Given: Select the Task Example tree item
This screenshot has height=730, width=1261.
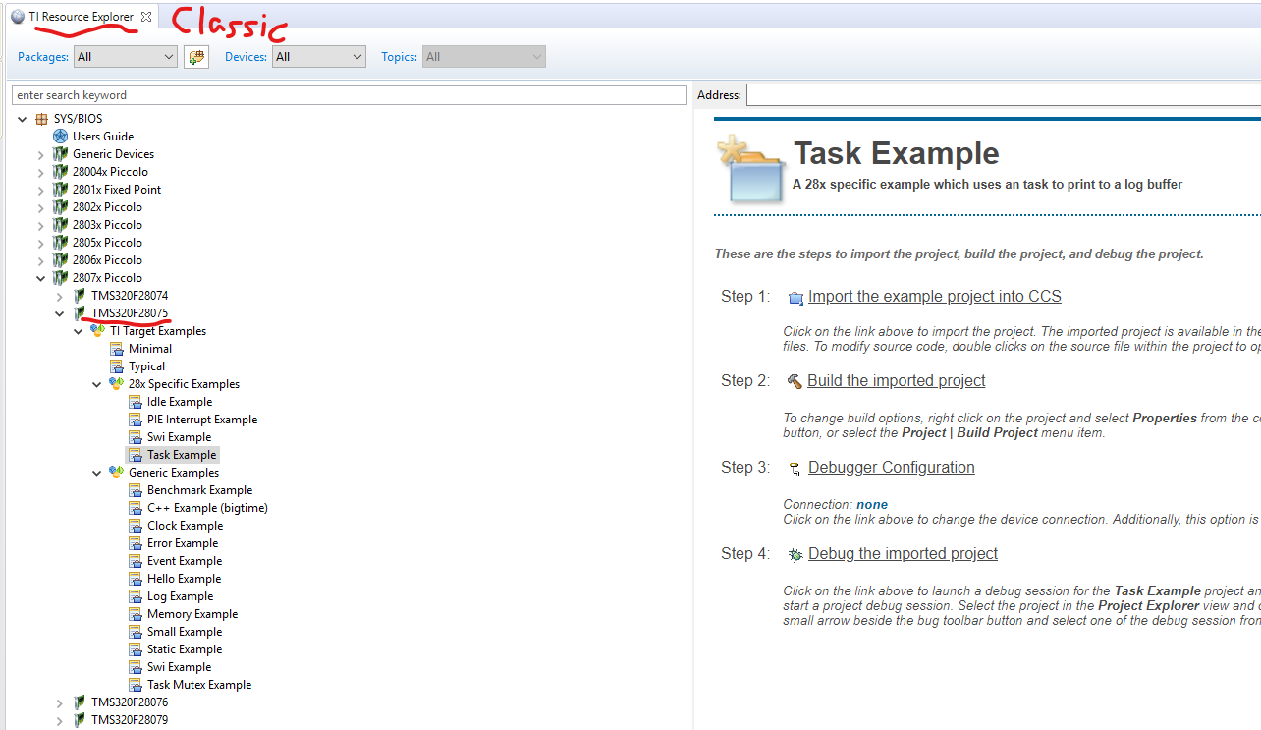Looking at the screenshot, I should point(182,455).
